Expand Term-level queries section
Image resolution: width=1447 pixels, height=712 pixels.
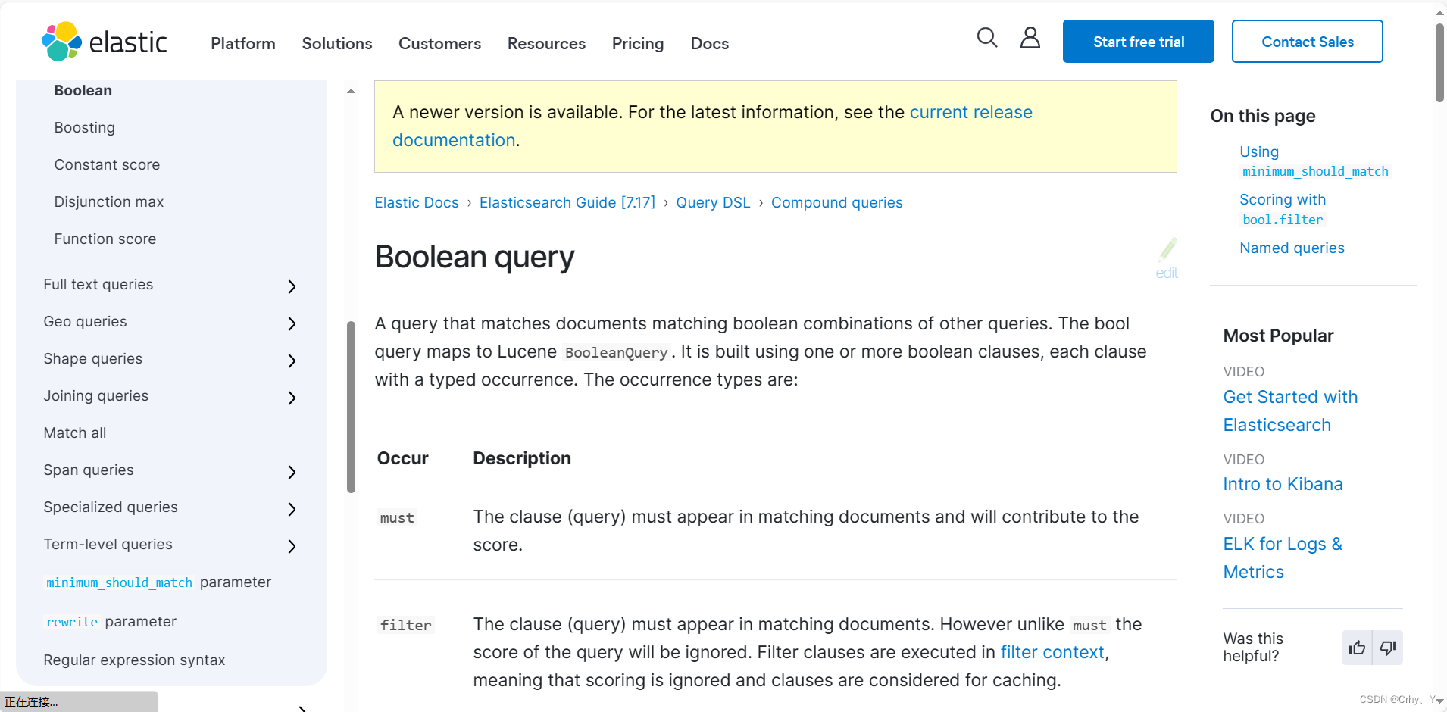click(x=292, y=546)
